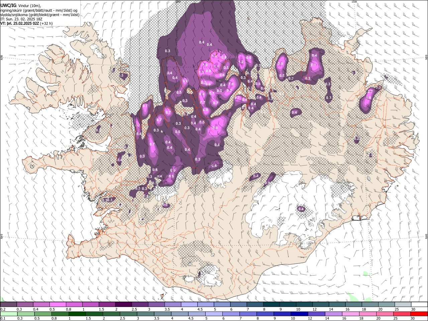Viewport: 428px width, 321px height.
Task: Click the deep blue 10–12 rain legend swatch
Action: (299, 314)
